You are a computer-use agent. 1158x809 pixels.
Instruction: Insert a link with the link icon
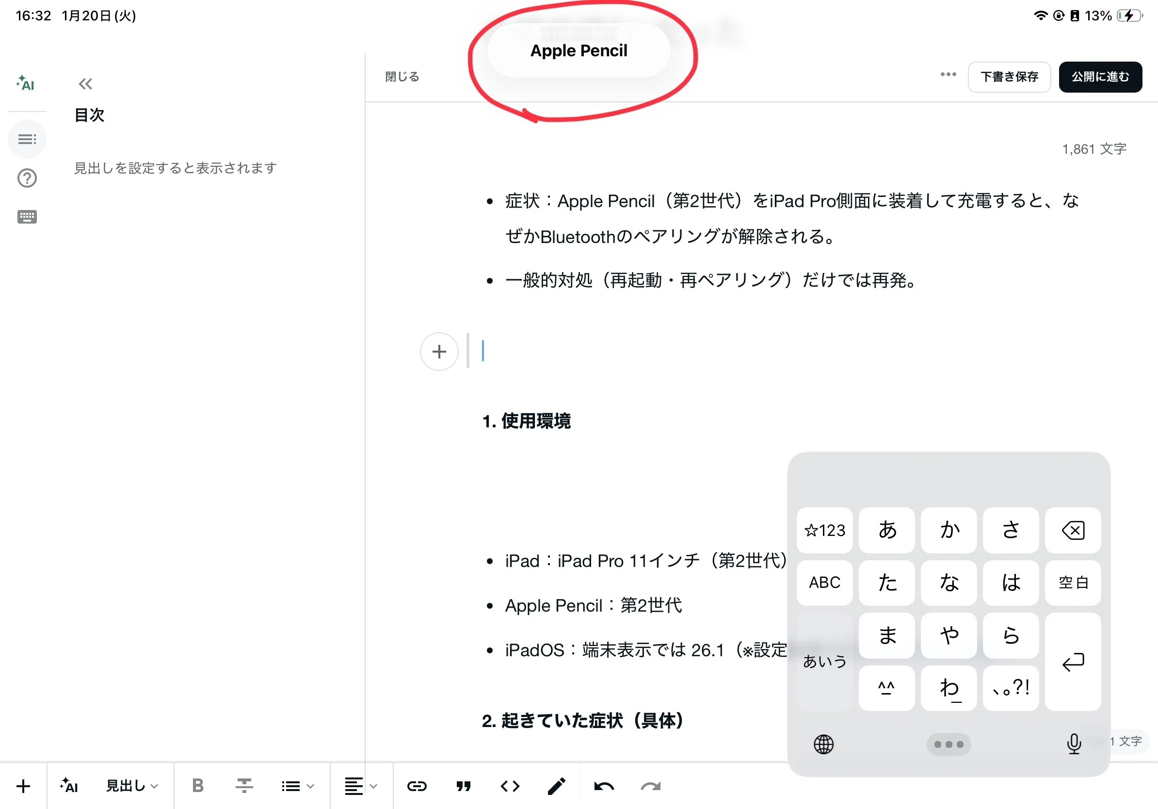coord(417,786)
